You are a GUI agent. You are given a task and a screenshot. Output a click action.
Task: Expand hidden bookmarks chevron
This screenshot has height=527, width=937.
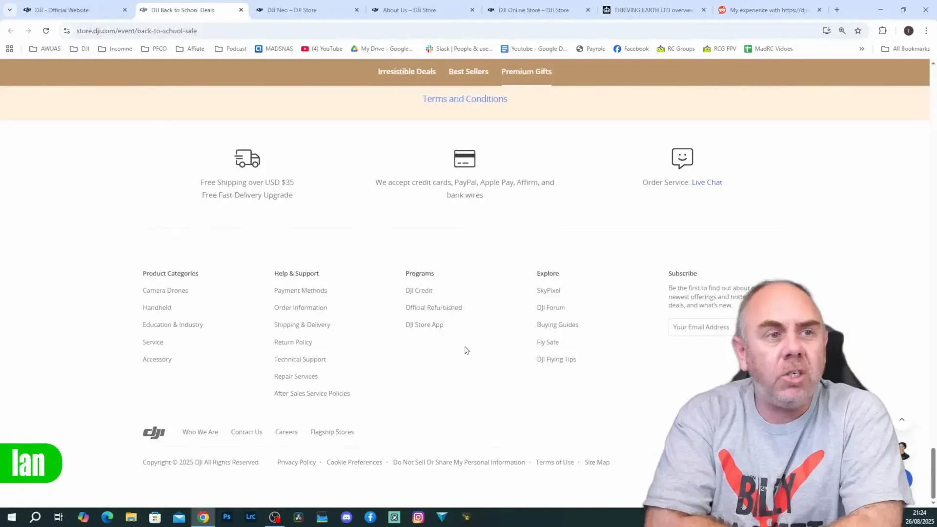tap(862, 49)
